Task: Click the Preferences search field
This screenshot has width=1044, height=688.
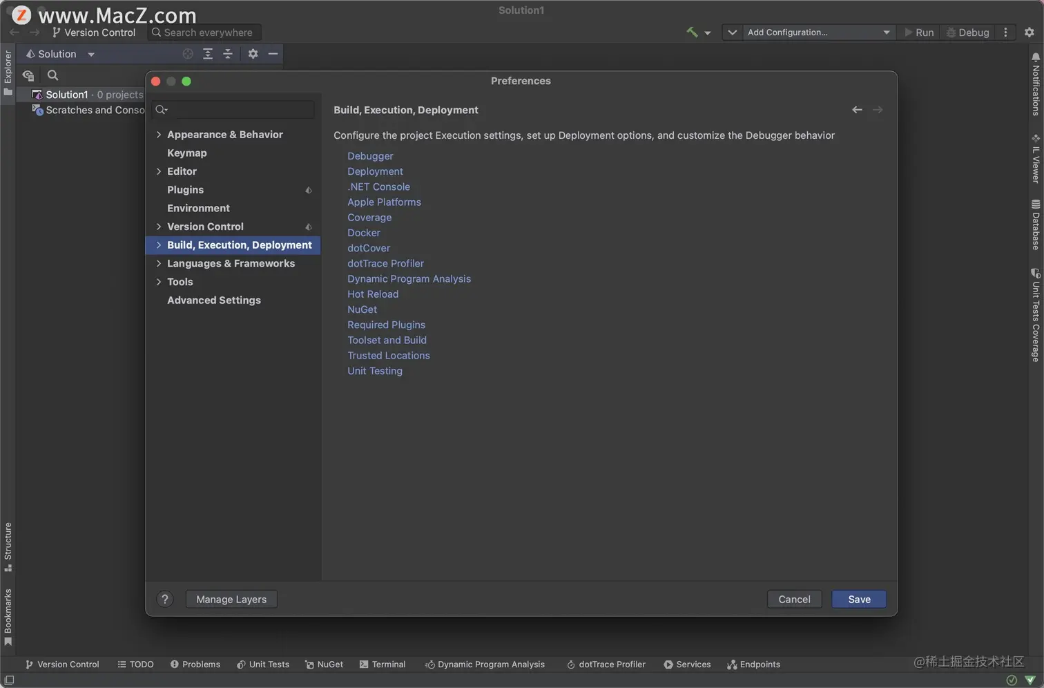Action: coord(238,110)
